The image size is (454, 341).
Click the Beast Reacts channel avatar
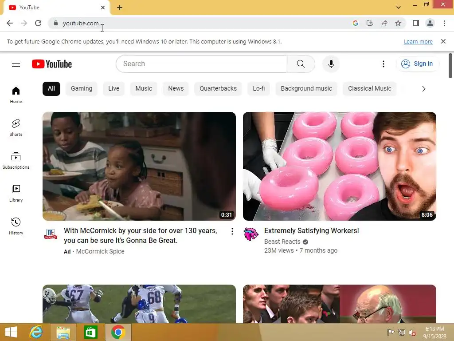tap(251, 234)
